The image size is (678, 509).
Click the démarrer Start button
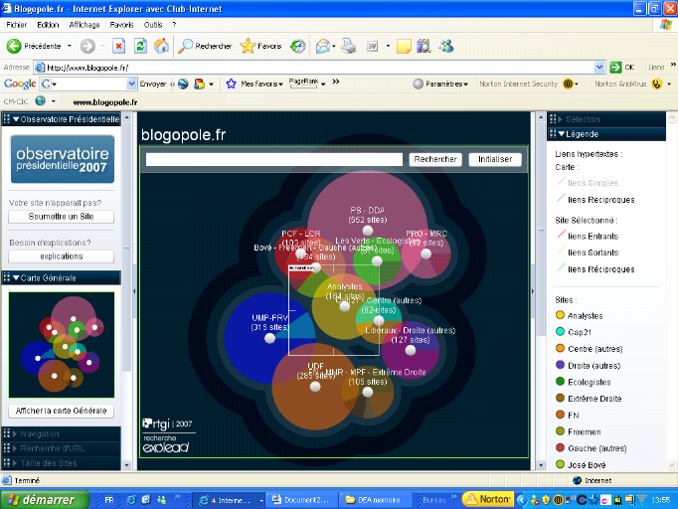coord(45,500)
